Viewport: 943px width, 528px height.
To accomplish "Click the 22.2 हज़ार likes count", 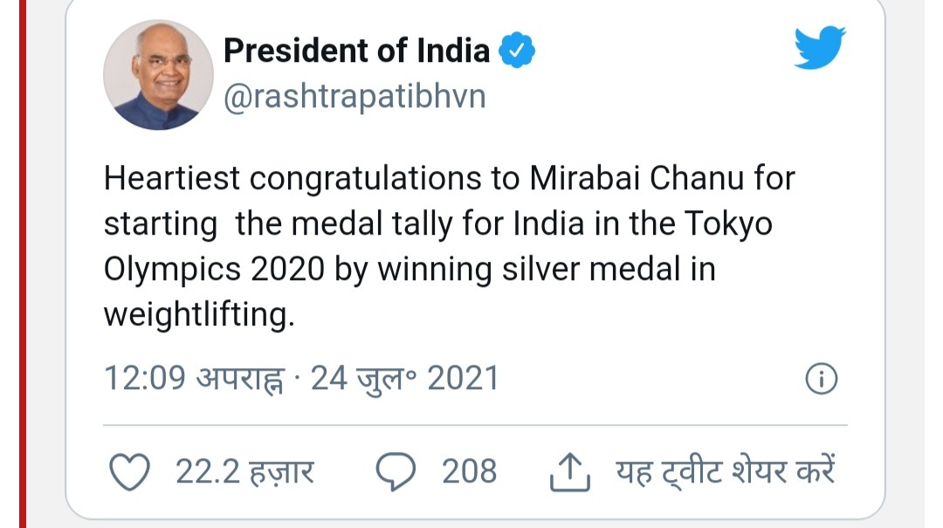I will [x=244, y=472].
